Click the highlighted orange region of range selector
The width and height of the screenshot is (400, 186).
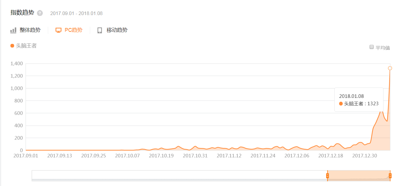[359, 176]
